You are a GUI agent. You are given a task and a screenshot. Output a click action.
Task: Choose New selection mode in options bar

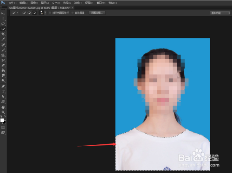tap(24, 13)
